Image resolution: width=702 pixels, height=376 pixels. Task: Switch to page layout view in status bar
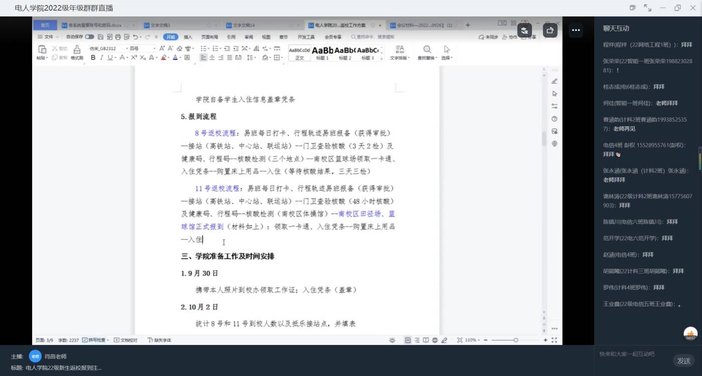(x=408, y=340)
